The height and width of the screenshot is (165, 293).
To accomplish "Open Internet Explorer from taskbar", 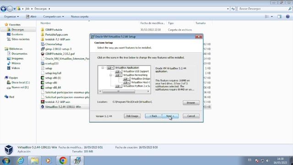I will pos(21,160).
